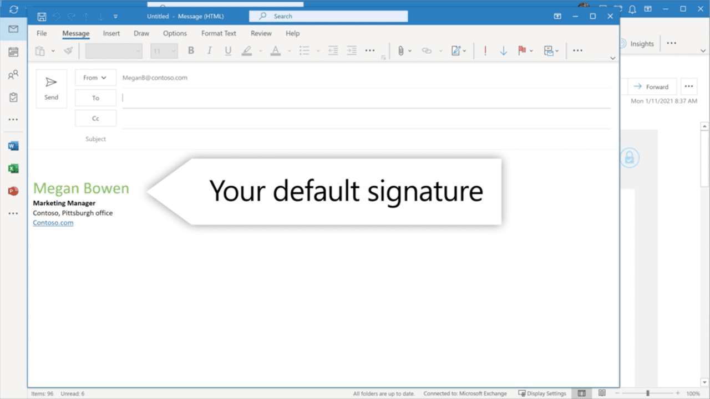Viewport: 710px width, 399px height.
Task: Expand the From account dropdown
Action: pos(95,78)
